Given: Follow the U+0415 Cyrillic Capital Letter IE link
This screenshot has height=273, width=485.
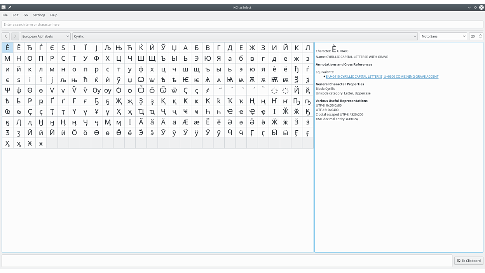Looking at the screenshot, I should [x=354, y=77].
